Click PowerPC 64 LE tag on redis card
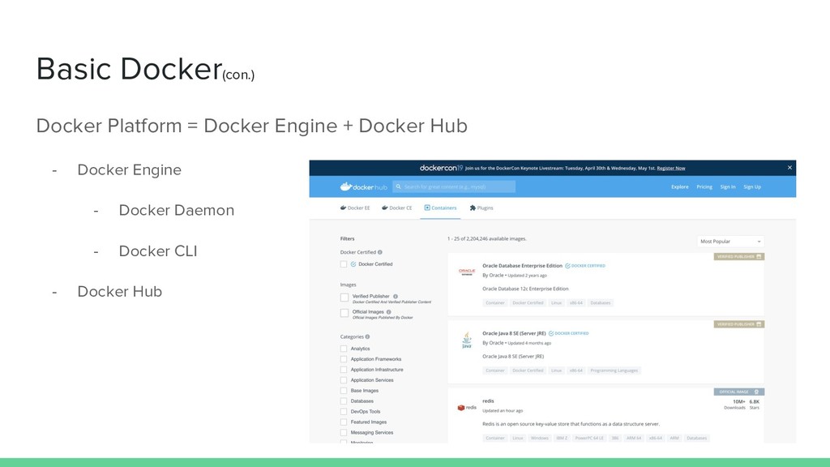 coord(589,439)
